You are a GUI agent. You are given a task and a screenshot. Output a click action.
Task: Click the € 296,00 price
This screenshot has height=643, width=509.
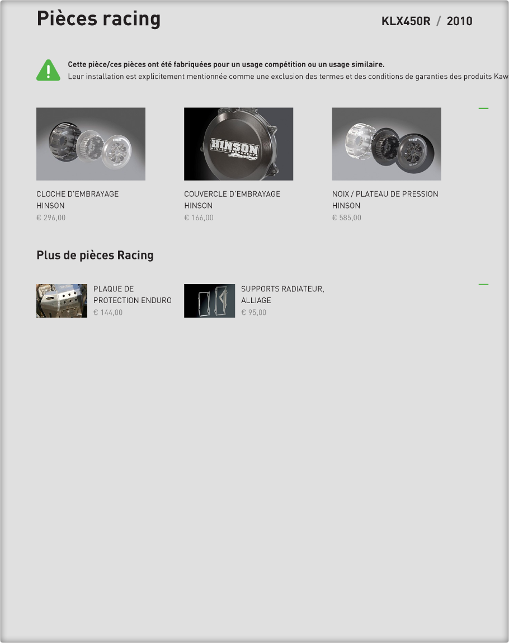coord(51,218)
